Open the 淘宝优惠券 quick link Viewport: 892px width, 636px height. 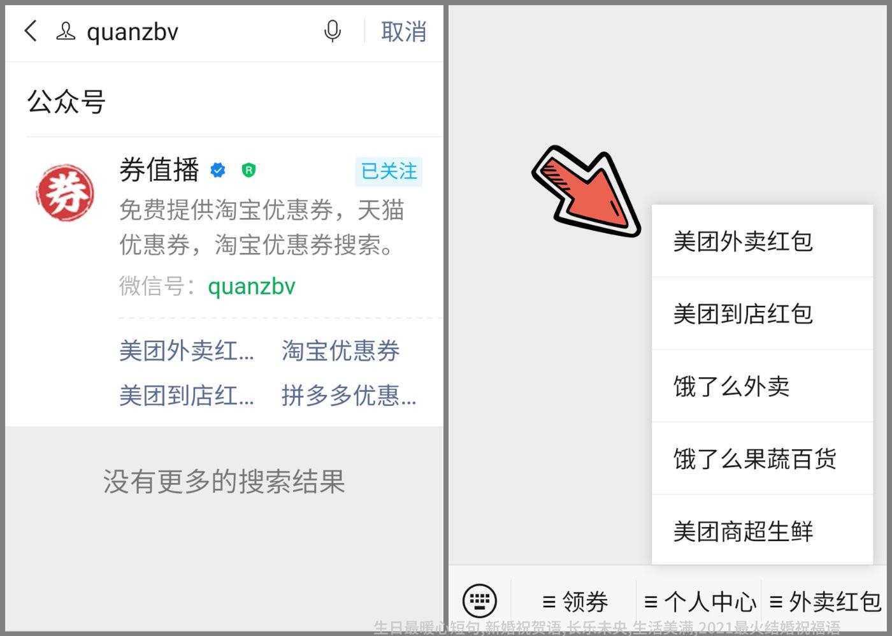[341, 351]
